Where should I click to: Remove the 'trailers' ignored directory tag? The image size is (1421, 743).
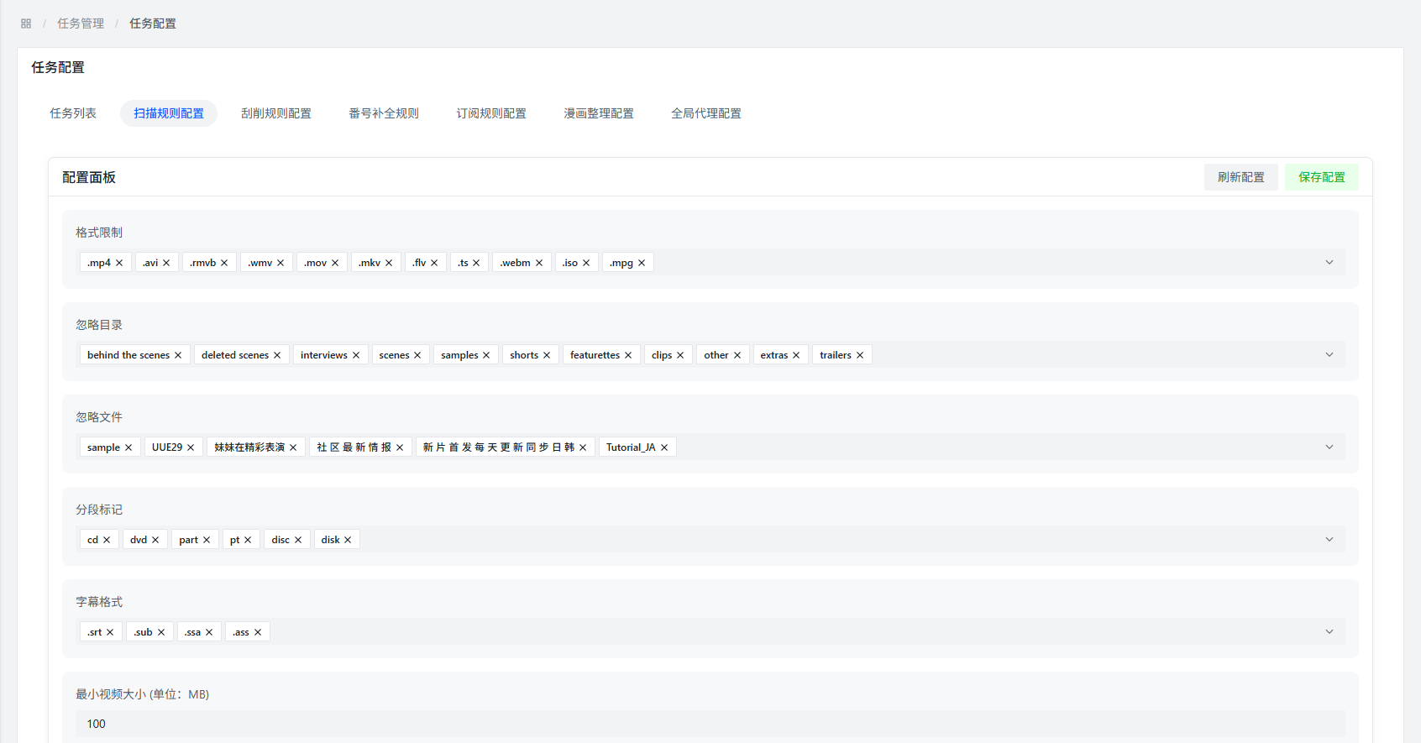tap(860, 355)
